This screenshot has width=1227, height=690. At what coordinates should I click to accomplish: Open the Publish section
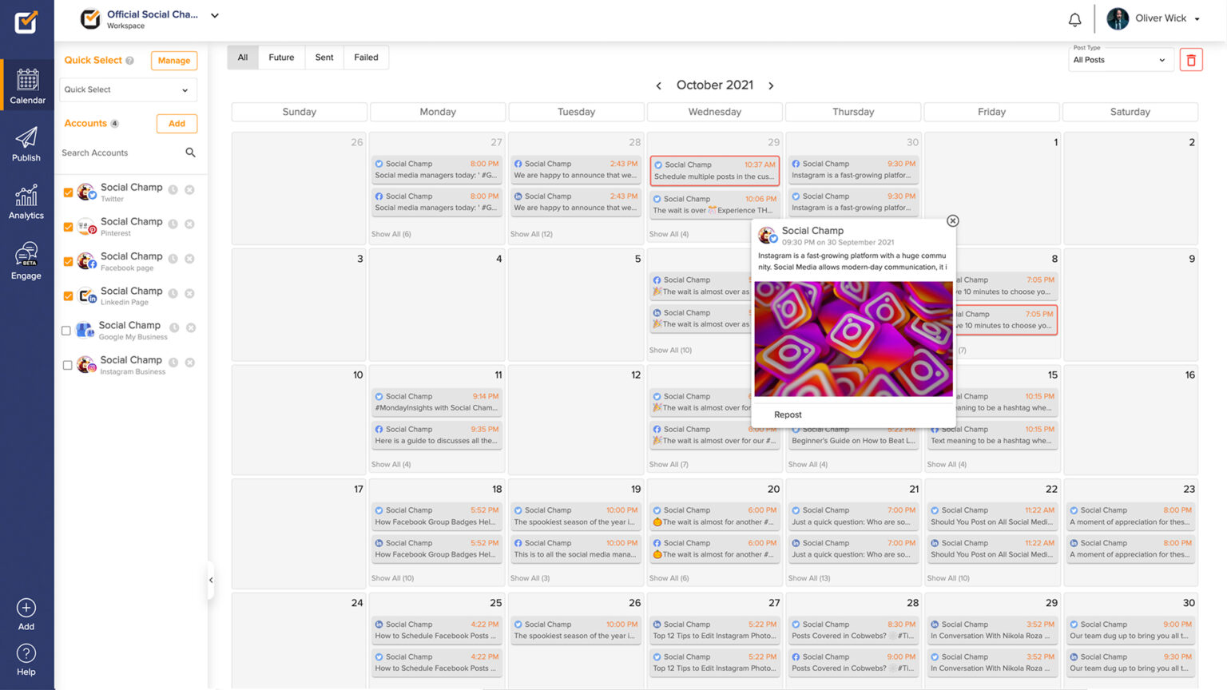coord(26,145)
